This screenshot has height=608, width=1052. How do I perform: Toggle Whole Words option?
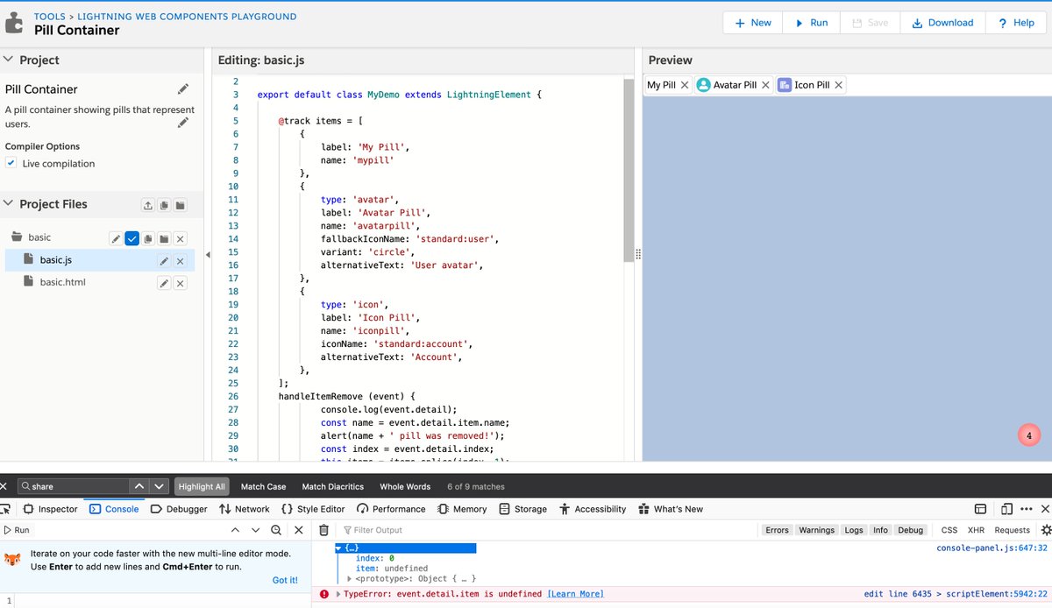point(405,486)
